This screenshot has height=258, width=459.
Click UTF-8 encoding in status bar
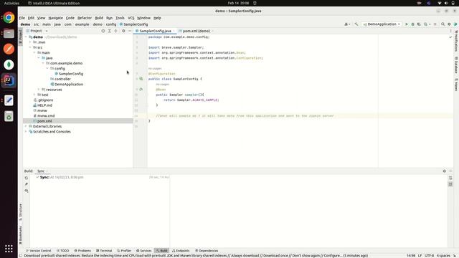coord(429,256)
